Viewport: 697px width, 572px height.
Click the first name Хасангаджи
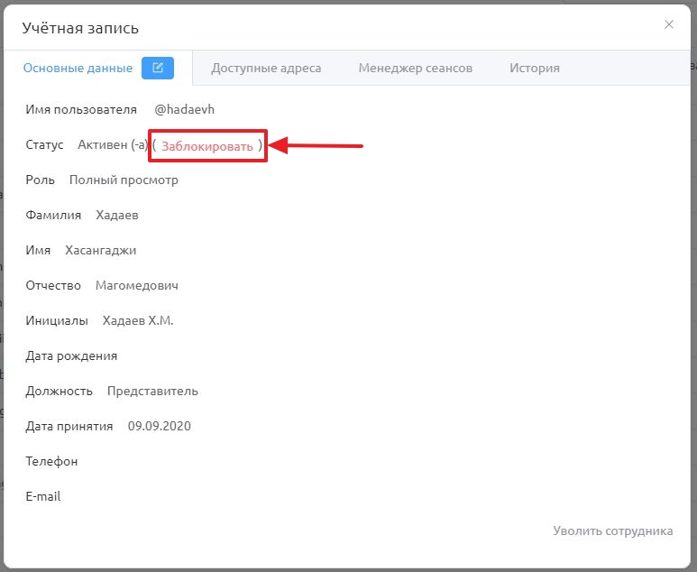100,251
